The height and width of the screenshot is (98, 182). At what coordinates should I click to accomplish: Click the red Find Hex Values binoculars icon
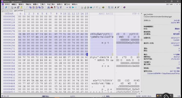(52, 7)
